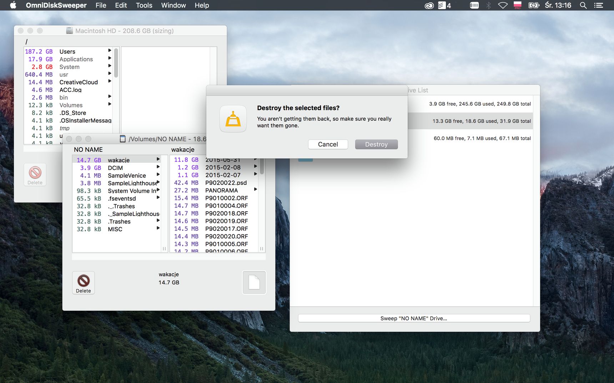Viewport: 614px width, 383px height.
Task: Expand the SampleVenice folder
Action: (158, 175)
